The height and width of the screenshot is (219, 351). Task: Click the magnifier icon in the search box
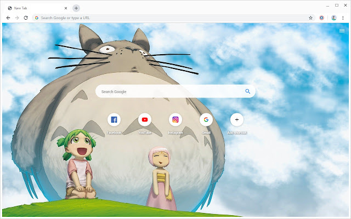[x=247, y=91]
